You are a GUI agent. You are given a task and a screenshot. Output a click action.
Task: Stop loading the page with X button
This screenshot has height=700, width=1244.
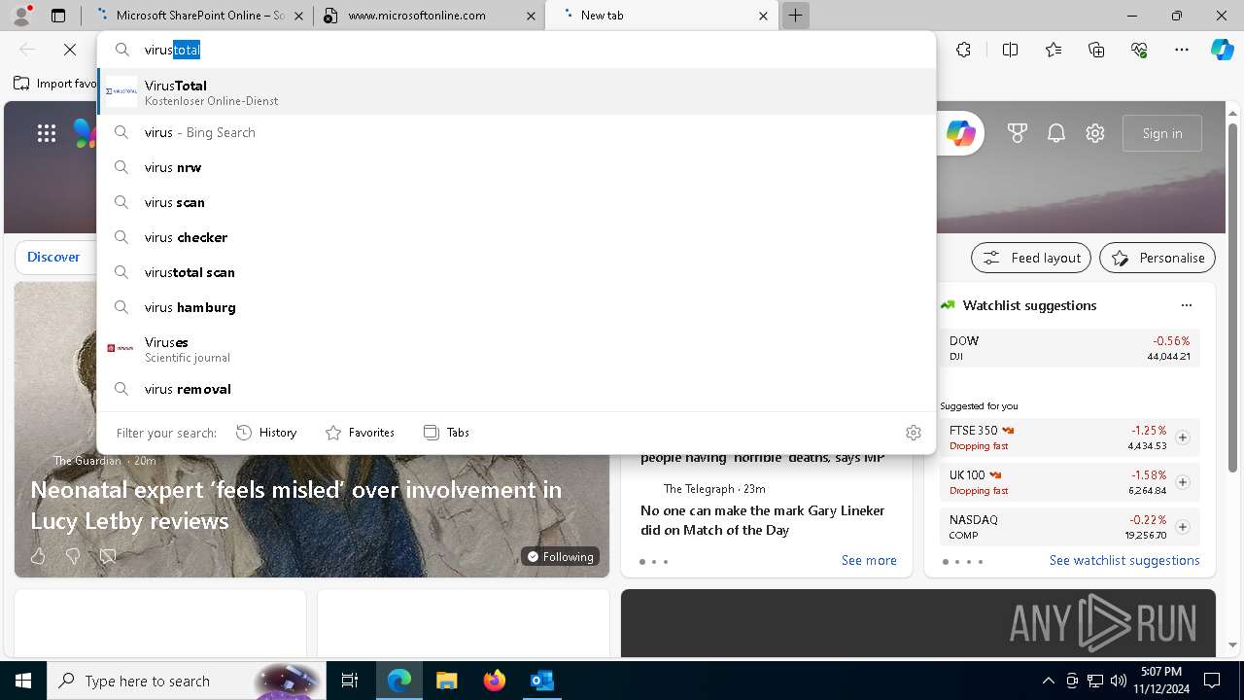[x=70, y=50]
